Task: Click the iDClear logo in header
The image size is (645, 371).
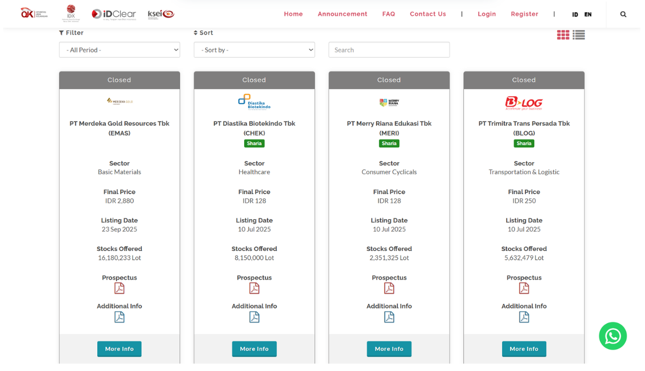Action: (x=114, y=14)
